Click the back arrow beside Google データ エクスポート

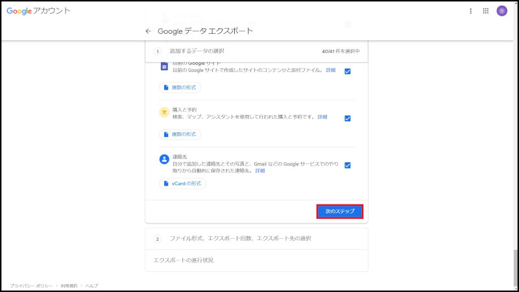pos(148,31)
